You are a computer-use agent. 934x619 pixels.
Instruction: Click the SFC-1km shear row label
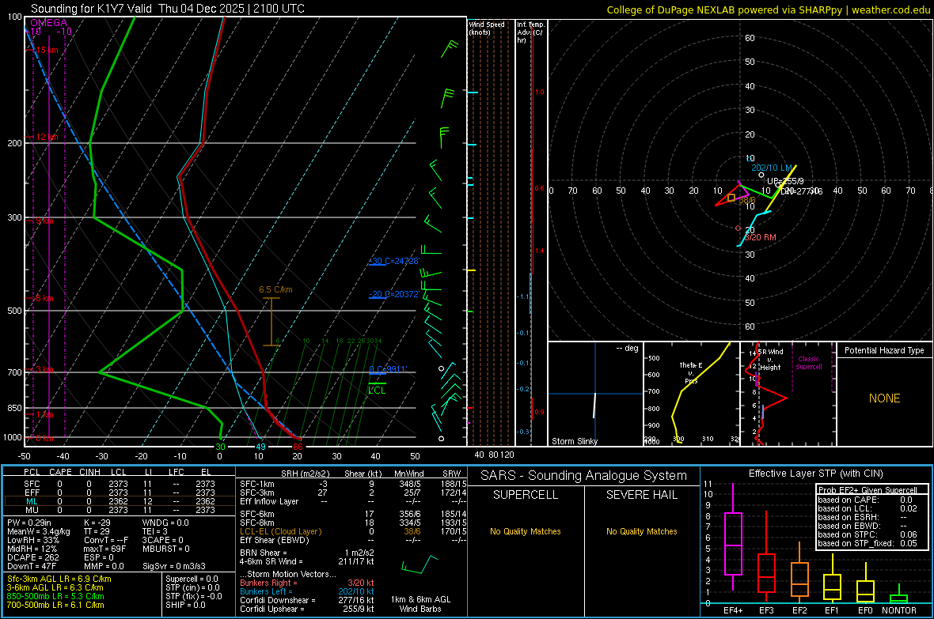point(257,485)
